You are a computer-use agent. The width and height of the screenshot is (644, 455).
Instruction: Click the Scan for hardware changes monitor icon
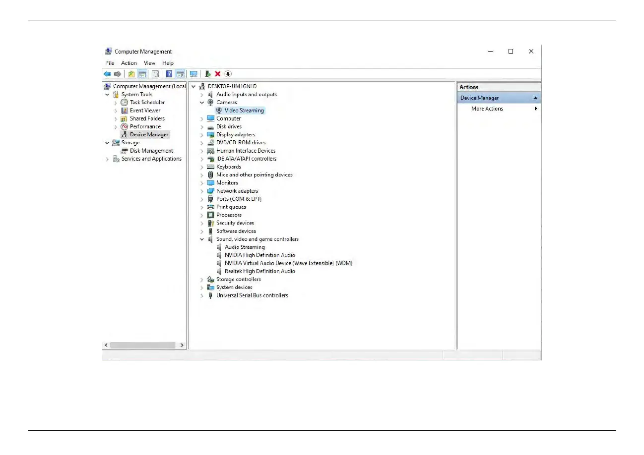pyautogui.click(x=193, y=74)
